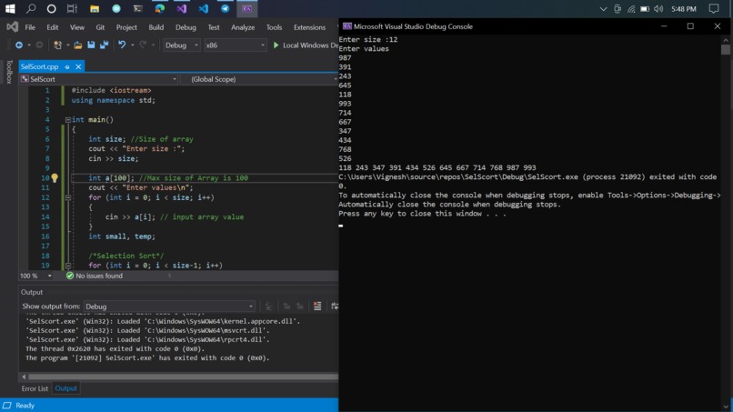
Task: Open Microsoft Edge from the taskbar
Action: (160, 8)
